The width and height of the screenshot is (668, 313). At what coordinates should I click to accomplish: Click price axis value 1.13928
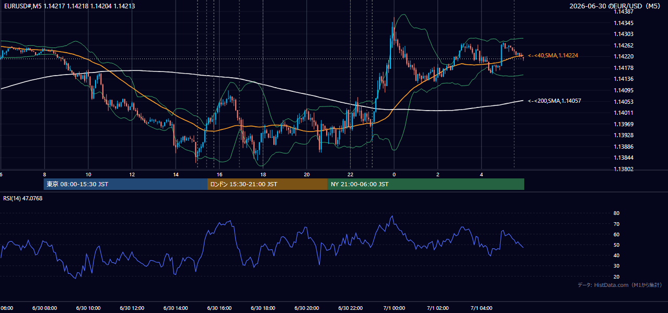[624, 135]
